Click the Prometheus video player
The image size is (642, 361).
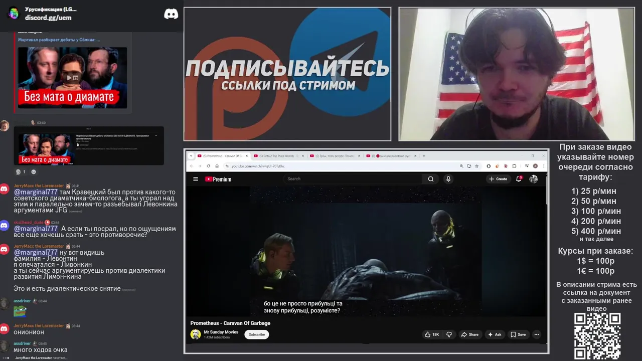point(366,251)
